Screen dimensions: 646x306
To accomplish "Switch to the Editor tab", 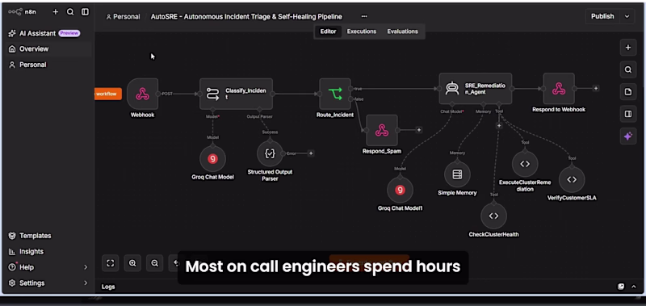I will pos(329,31).
